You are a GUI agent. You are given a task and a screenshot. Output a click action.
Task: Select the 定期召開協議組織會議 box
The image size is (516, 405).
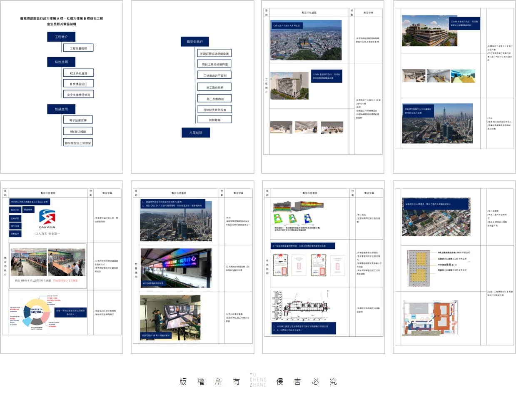214,53
